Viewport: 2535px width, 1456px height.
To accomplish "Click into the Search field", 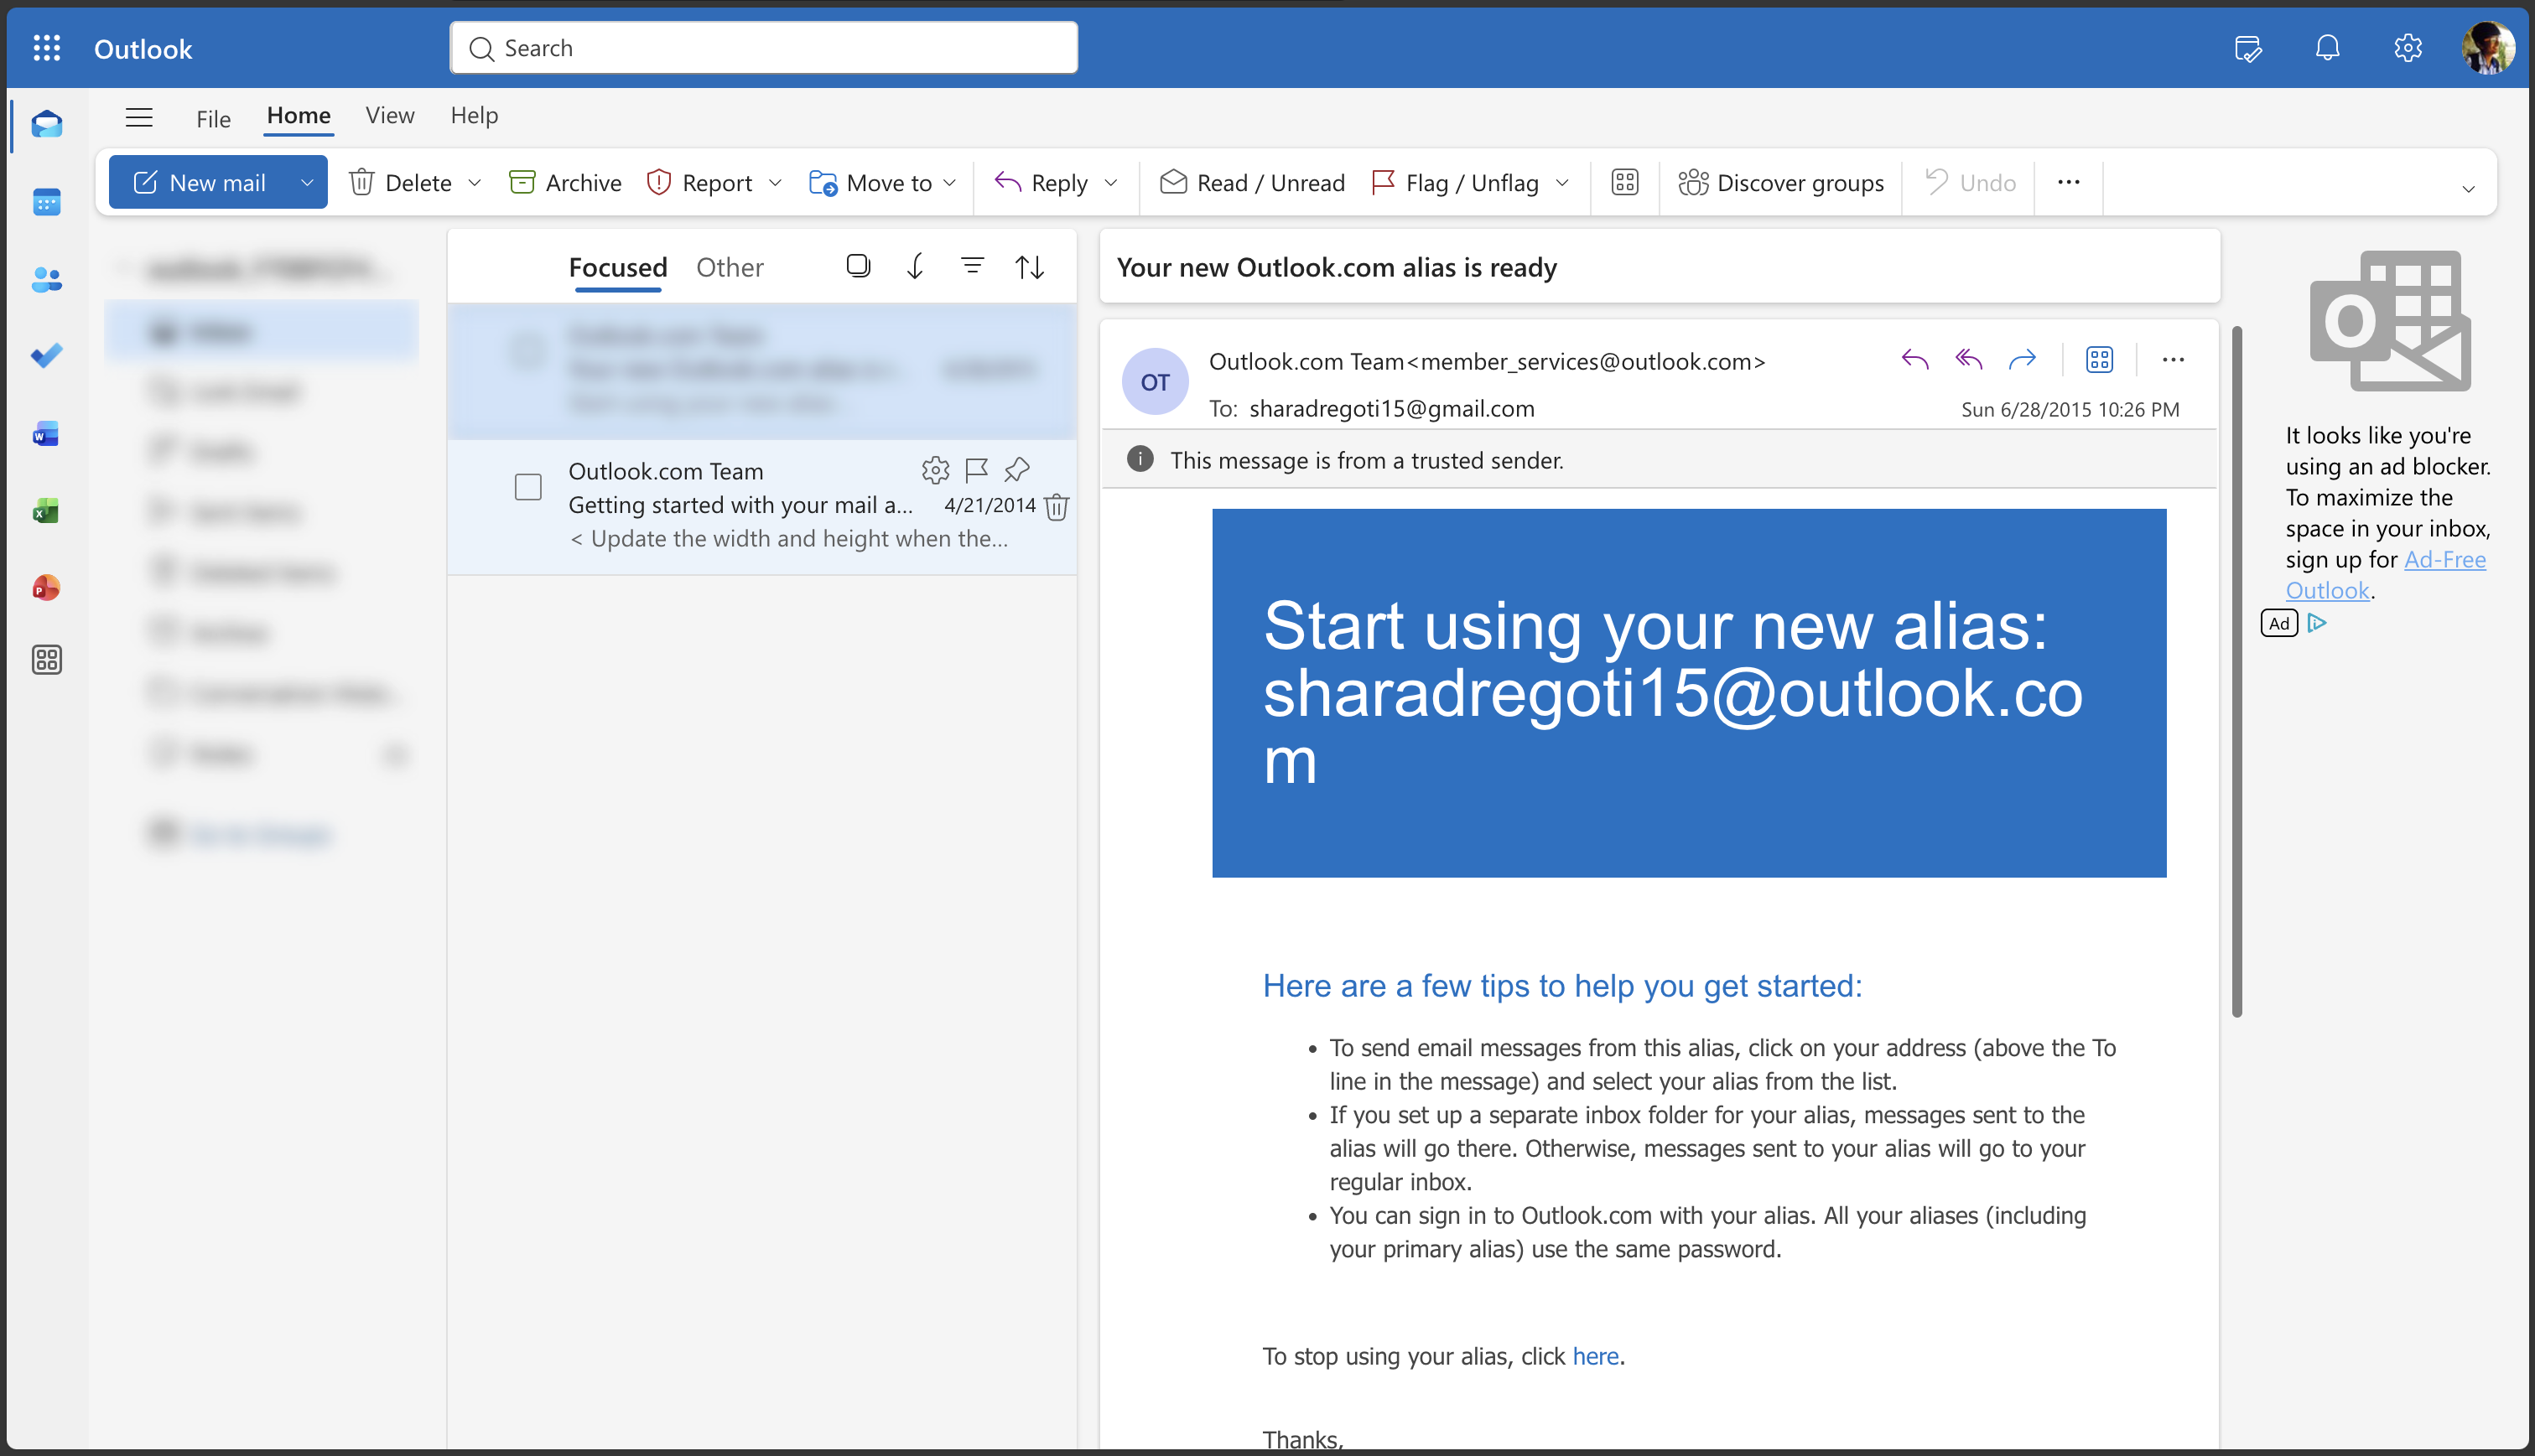I will [763, 48].
